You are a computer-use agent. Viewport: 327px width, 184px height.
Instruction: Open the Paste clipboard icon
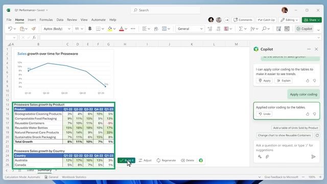22,29
